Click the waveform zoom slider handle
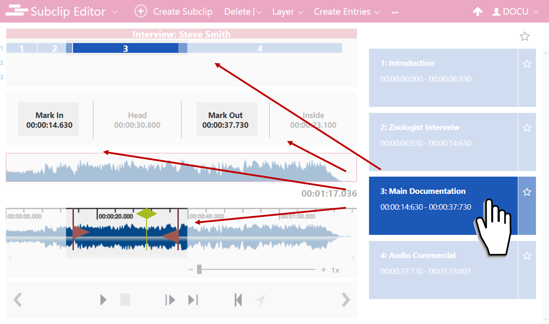Image resolution: width=549 pixels, height=324 pixels. (x=199, y=269)
